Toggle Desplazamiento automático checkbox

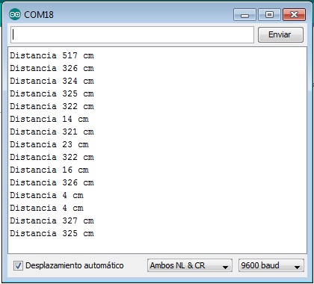pyautogui.click(x=18, y=265)
